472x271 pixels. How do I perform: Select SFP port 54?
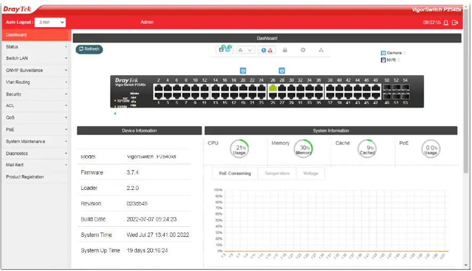pos(405,87)
